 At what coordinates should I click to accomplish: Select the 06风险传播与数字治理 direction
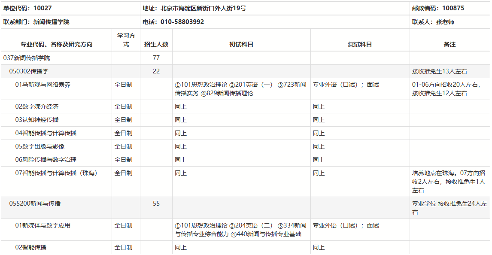point(46,160)
